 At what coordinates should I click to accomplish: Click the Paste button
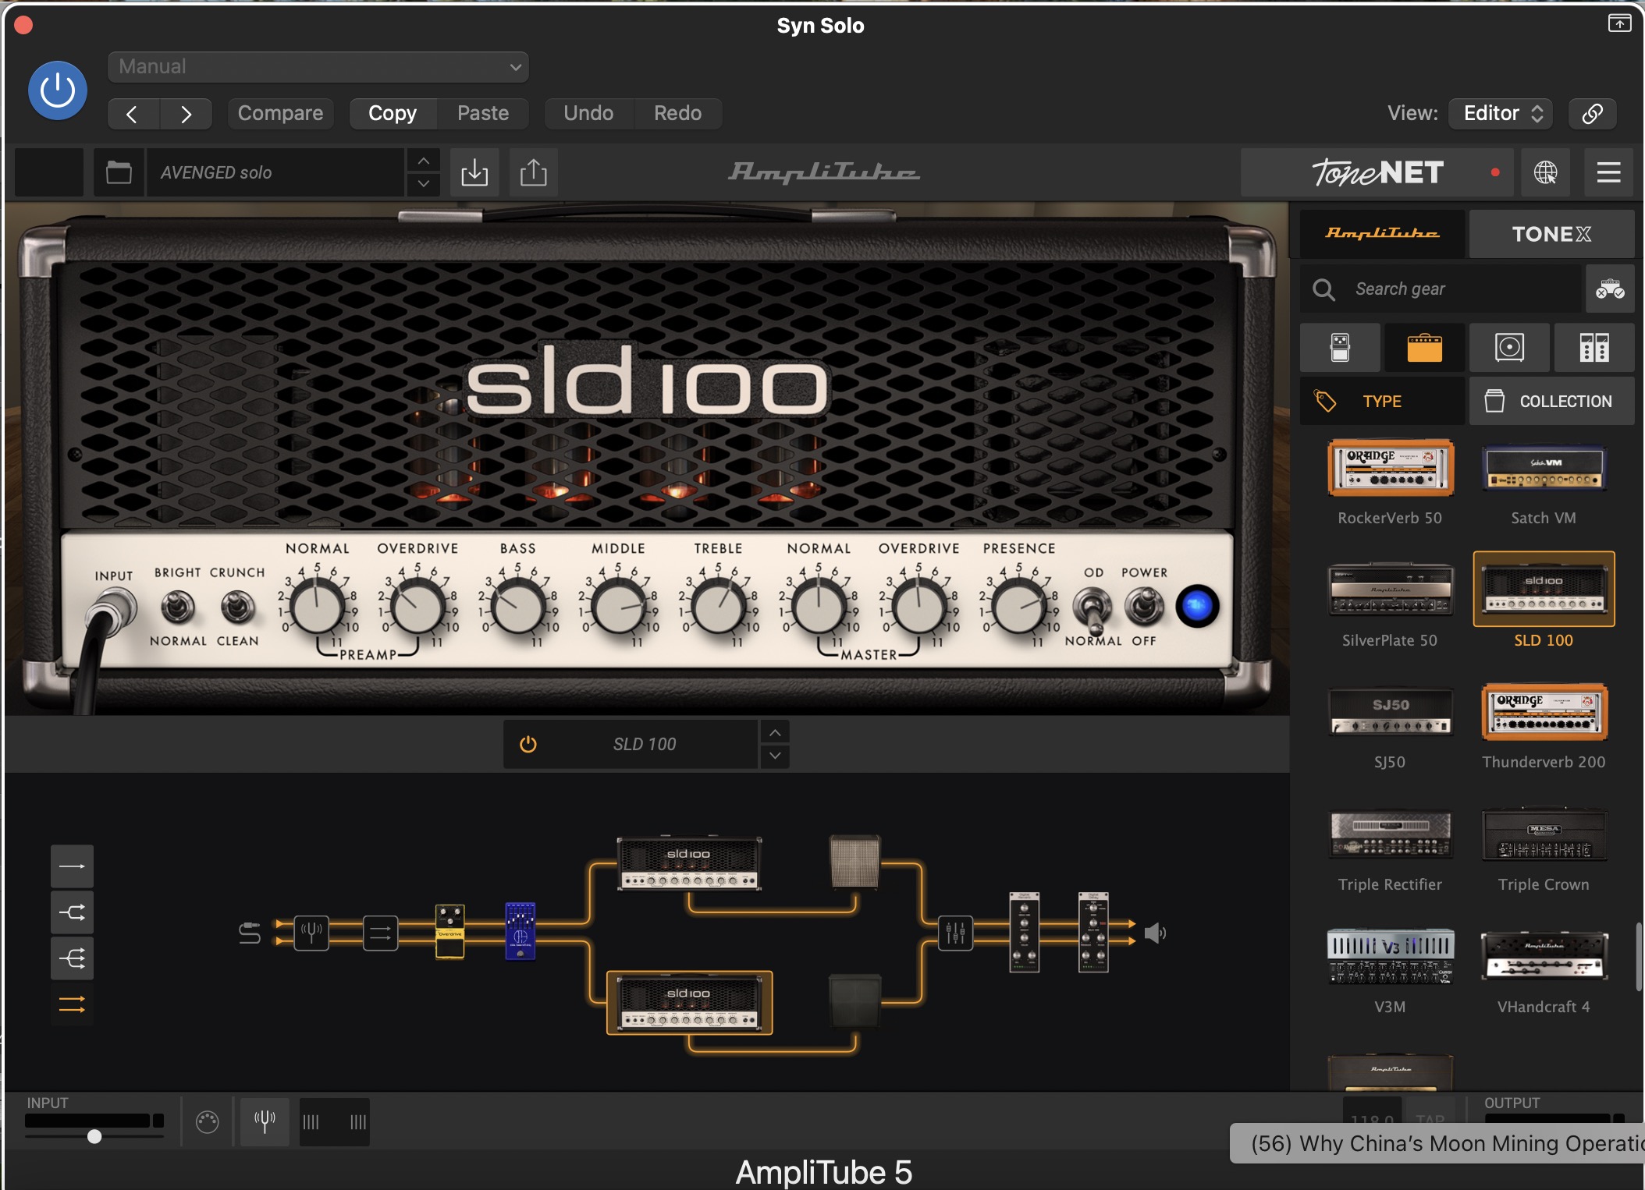tap(483, 114)
